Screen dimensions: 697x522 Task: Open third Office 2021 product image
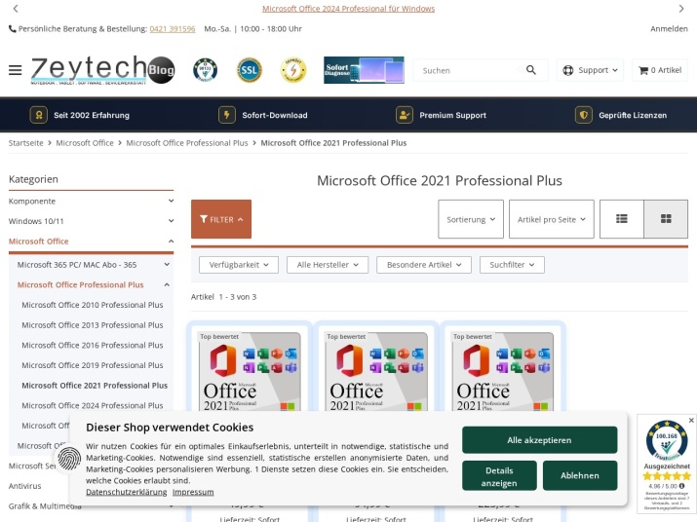(x=503, y=372)
